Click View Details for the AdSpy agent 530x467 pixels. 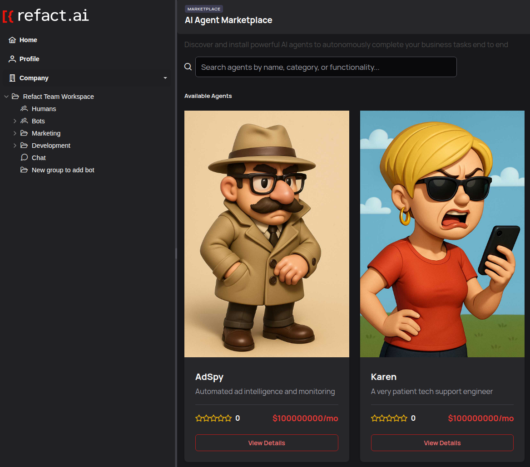click(x=267, y=443)
